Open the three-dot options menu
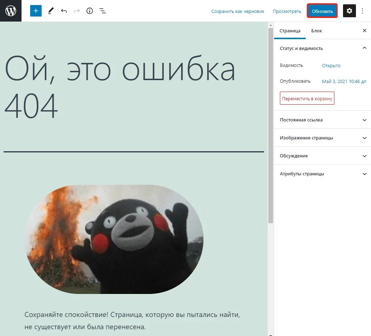 pos(362,11)
